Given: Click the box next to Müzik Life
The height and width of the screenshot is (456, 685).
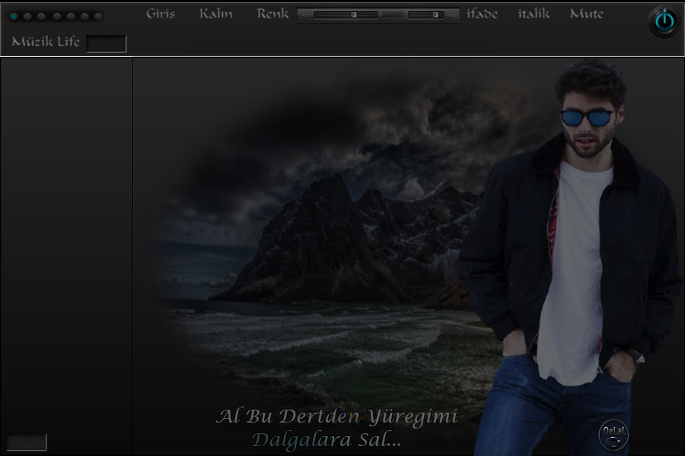Looking at the screenshot, I should click(x=107, y=43).
